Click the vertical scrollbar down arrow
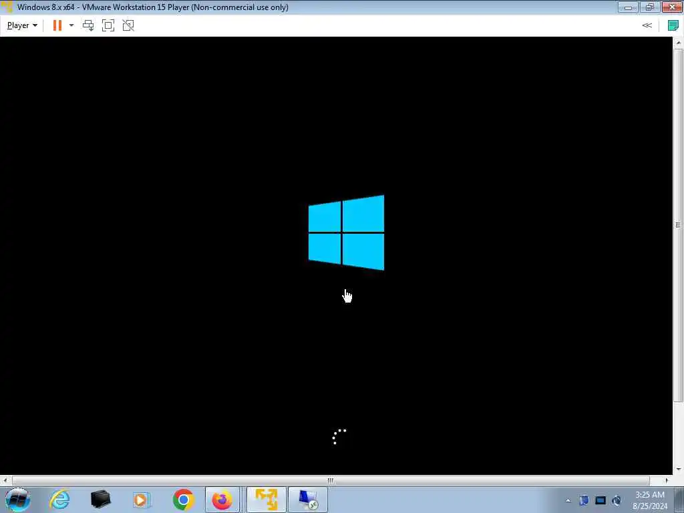 point(679,470)
